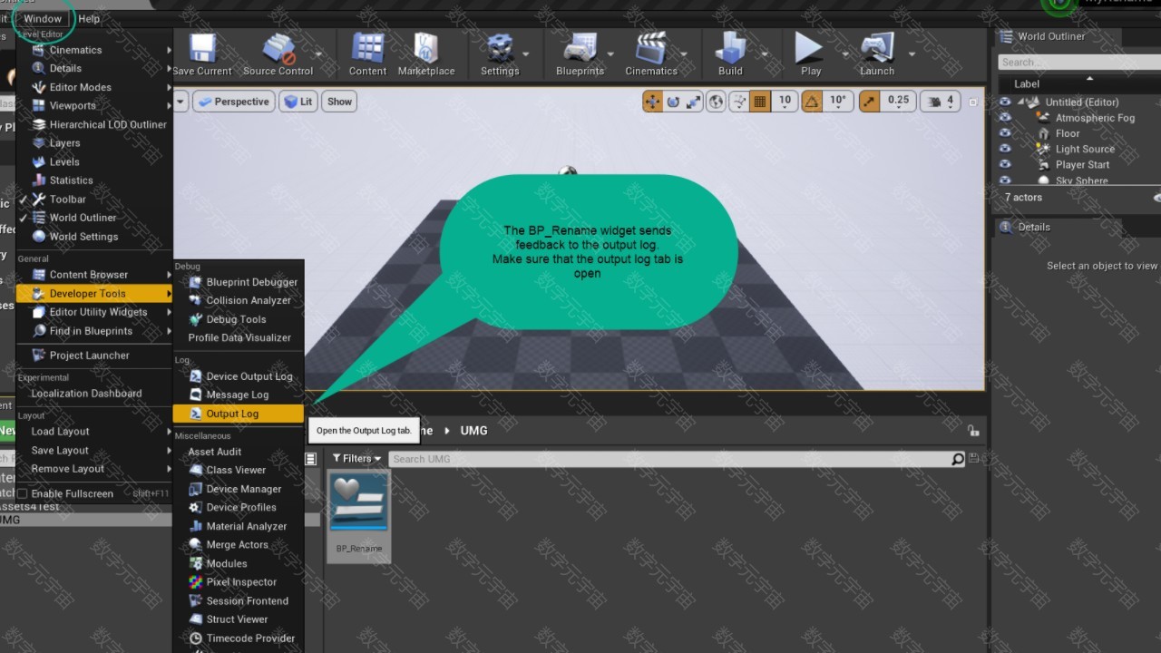Open scale snap value 0.25 dropdown
This screenshot has height=653, width=1161.
(898, 101)
